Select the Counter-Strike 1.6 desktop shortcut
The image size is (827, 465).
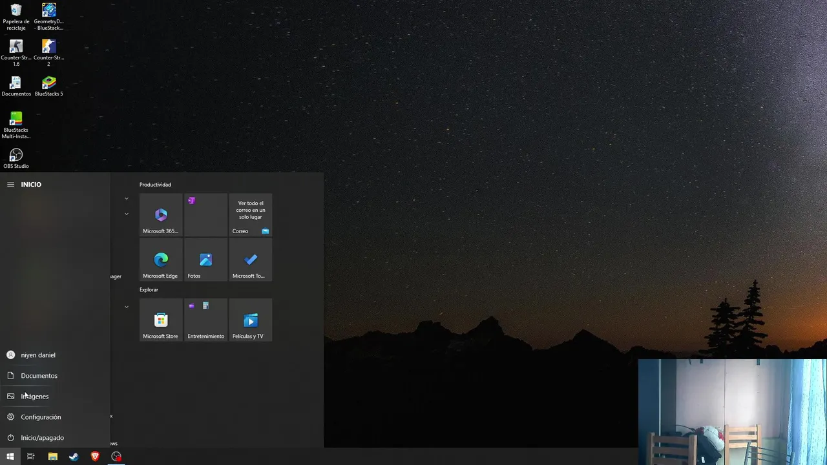(16, 53)
